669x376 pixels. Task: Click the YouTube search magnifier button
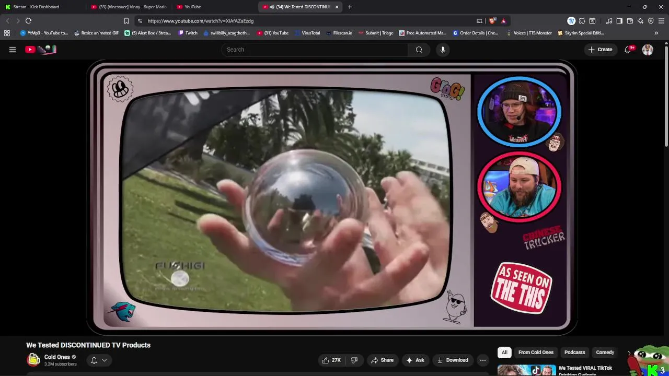419,50
